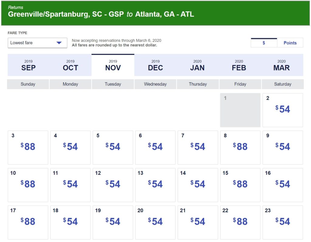The image size is (311, 242).
Task: Open the DEC 2019 month tab
Action: (155, 65)
